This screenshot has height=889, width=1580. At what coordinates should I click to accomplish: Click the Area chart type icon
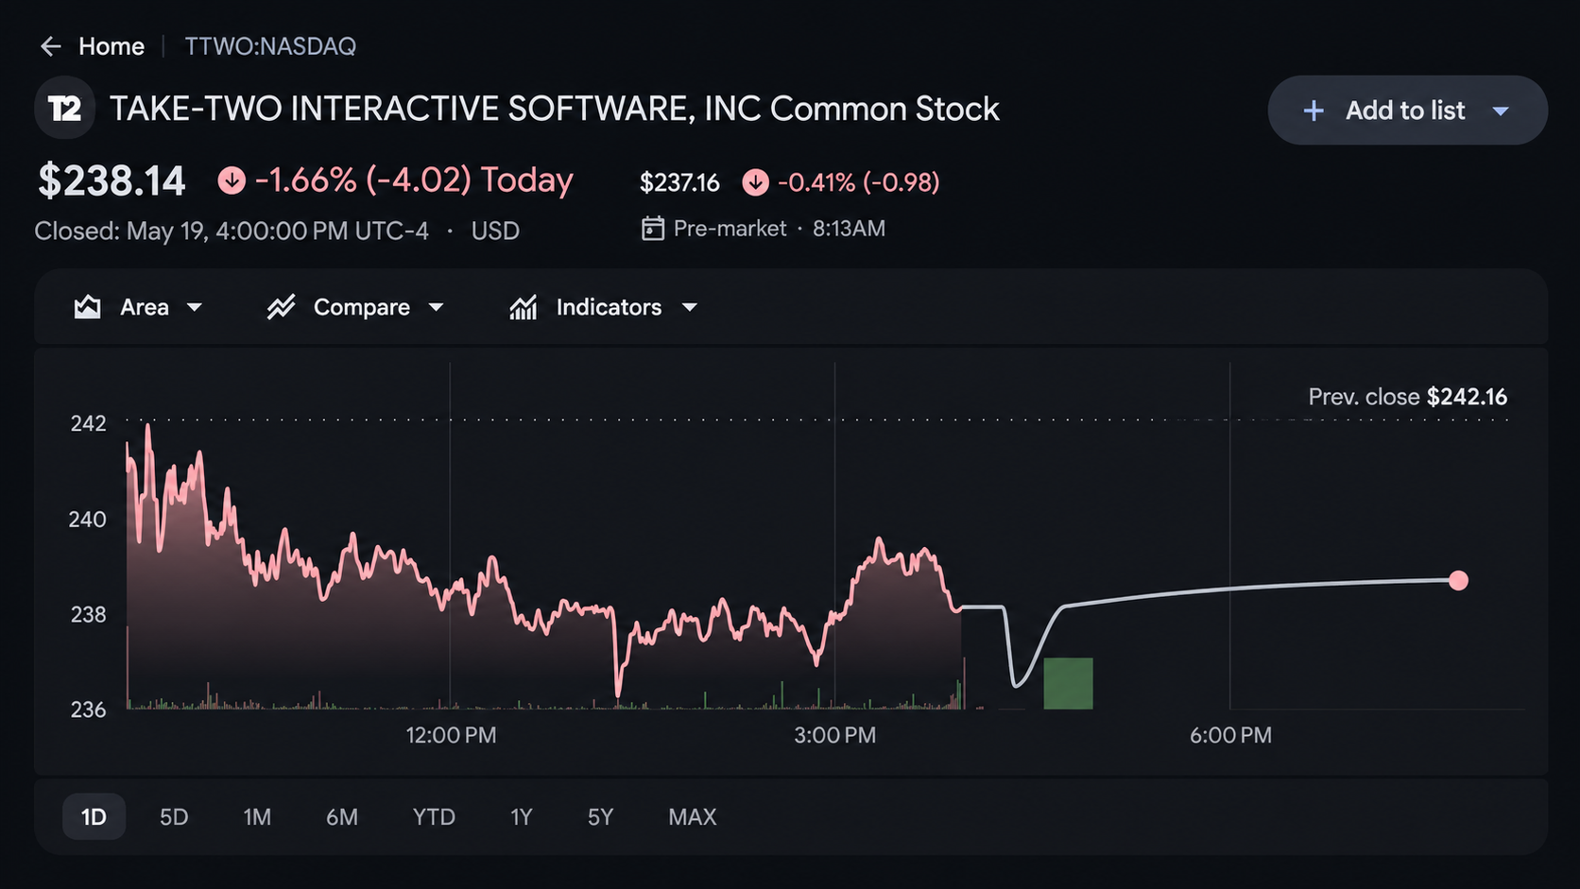pos(88,307)
